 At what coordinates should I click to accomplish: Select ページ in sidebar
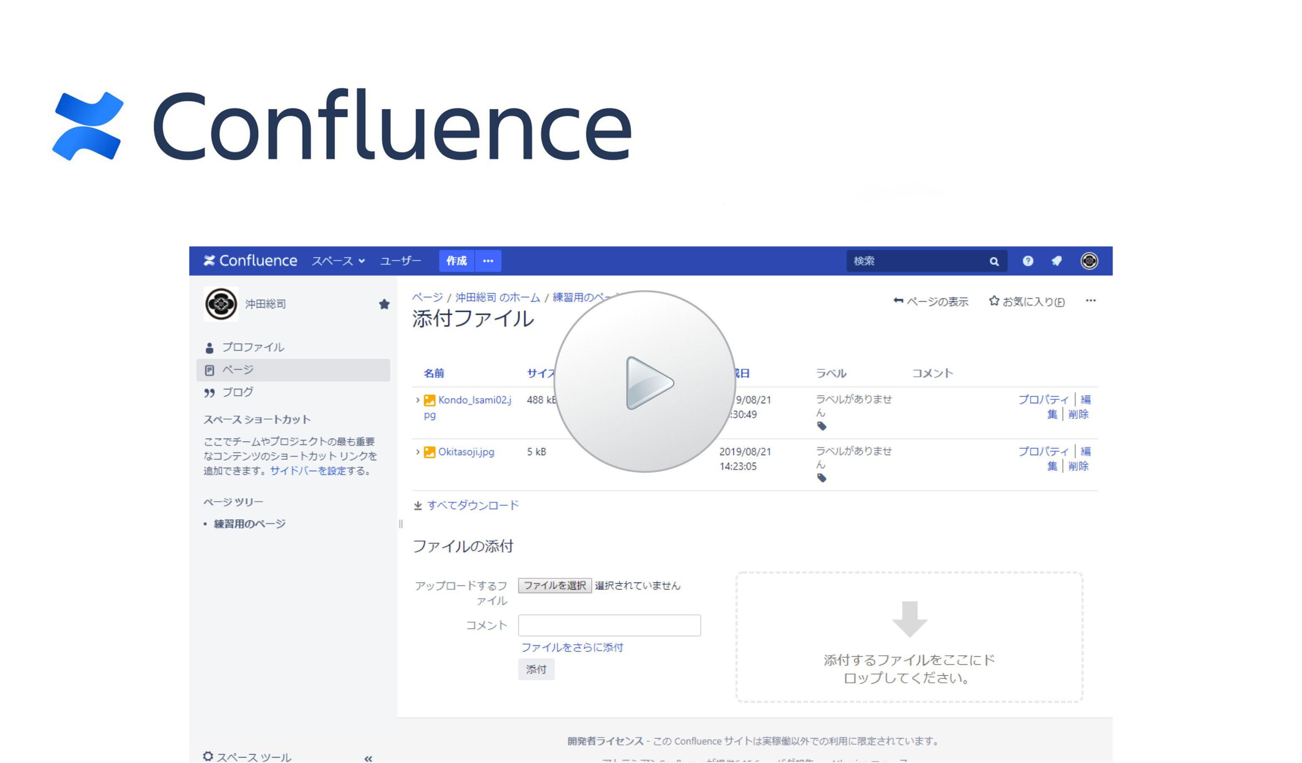[x=293, y=370]
